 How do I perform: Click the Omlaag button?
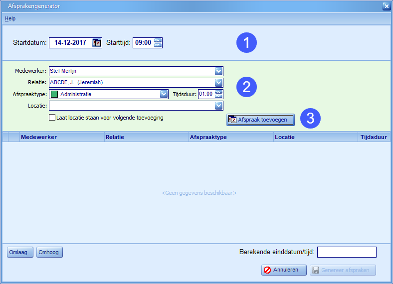[20, 252]
